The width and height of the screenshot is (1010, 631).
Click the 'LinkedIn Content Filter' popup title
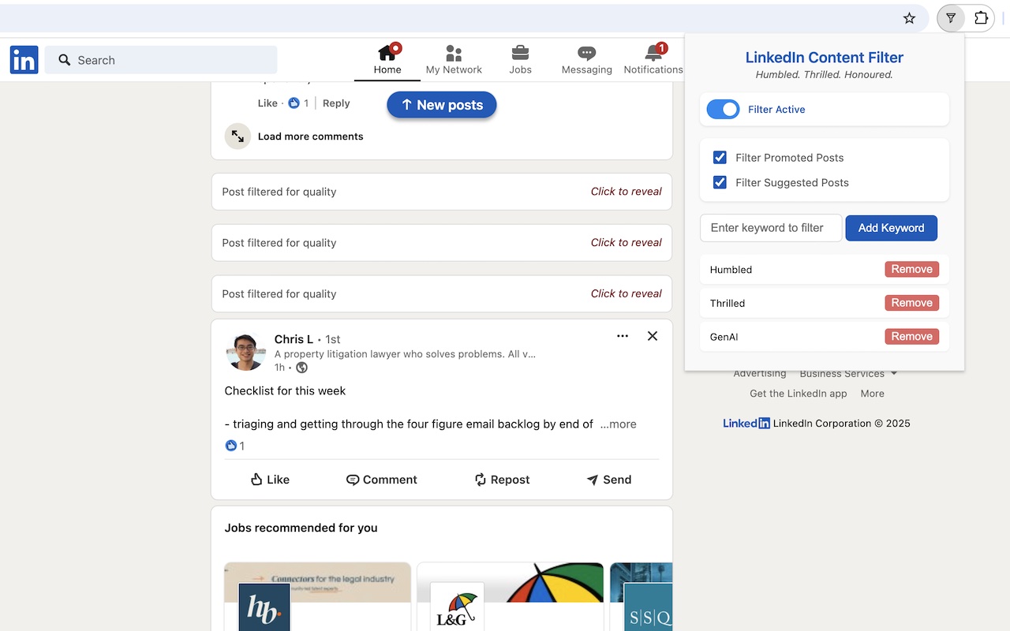(825, 58)
